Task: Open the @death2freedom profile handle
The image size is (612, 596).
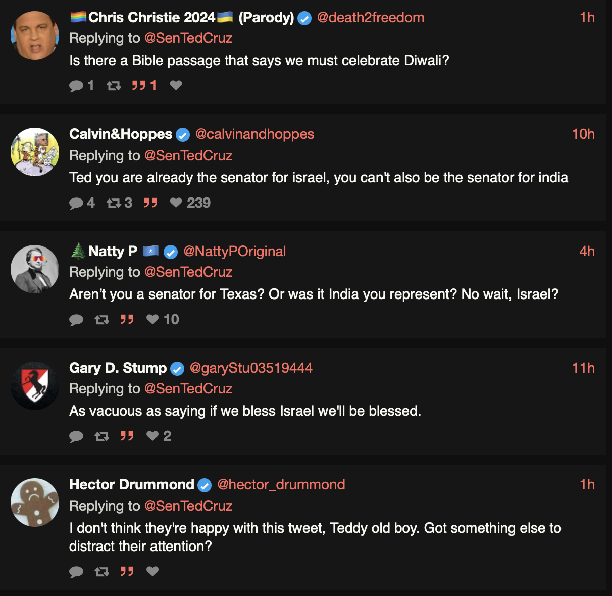Action: click(x=370, y=18)
